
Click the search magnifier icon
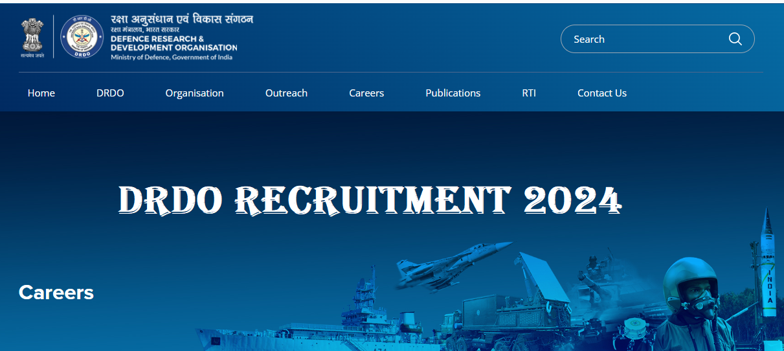coord(735,39)
